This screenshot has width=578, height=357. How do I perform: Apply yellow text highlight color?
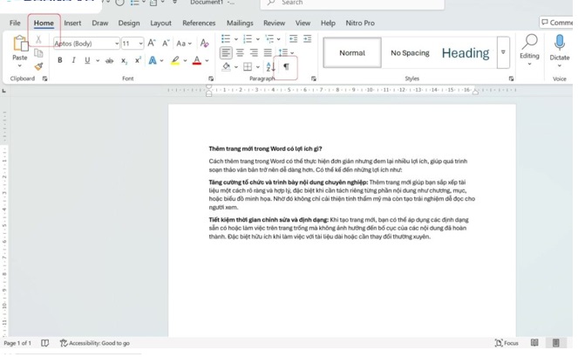(175, 60)
